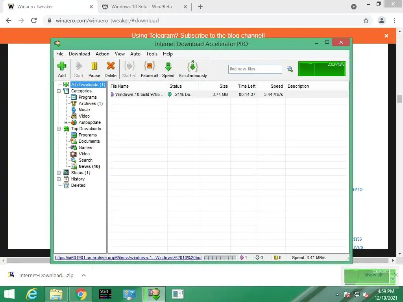Select the Music category
This screenshot has height=302, width=403.
coord(84,110)
